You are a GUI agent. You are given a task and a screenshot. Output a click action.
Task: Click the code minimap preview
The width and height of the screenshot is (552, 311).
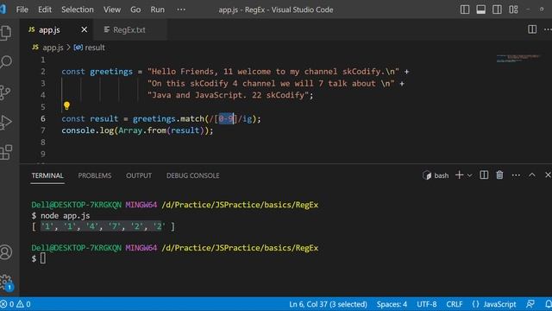(517, 58)
